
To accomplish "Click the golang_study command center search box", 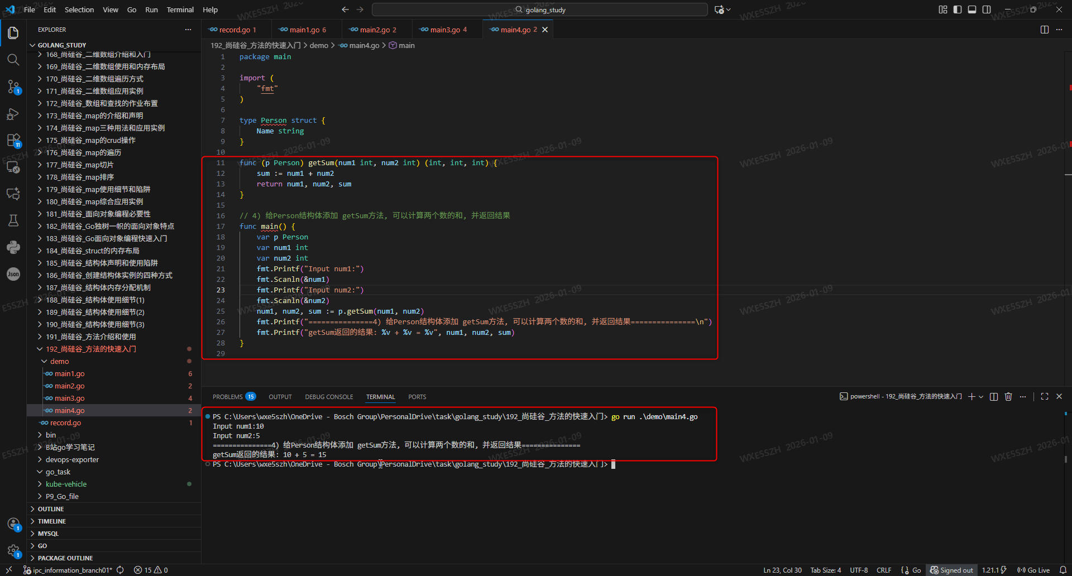I will click(539, 9).
